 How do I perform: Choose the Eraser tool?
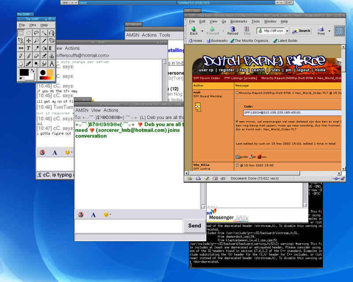tap(36, 56)
